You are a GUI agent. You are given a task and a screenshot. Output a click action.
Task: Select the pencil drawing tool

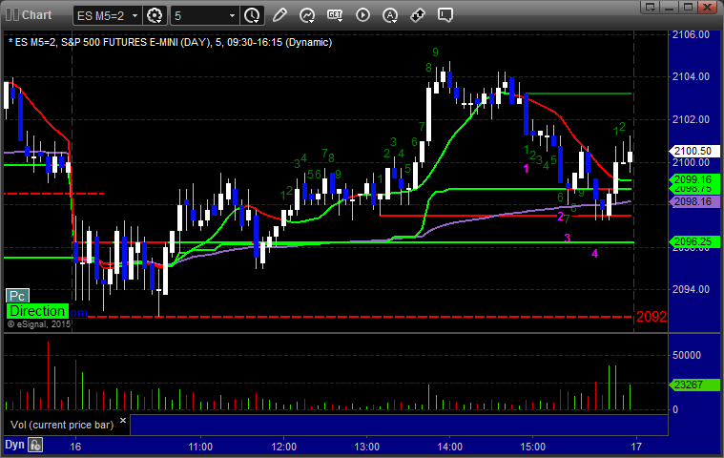(279, 15)
